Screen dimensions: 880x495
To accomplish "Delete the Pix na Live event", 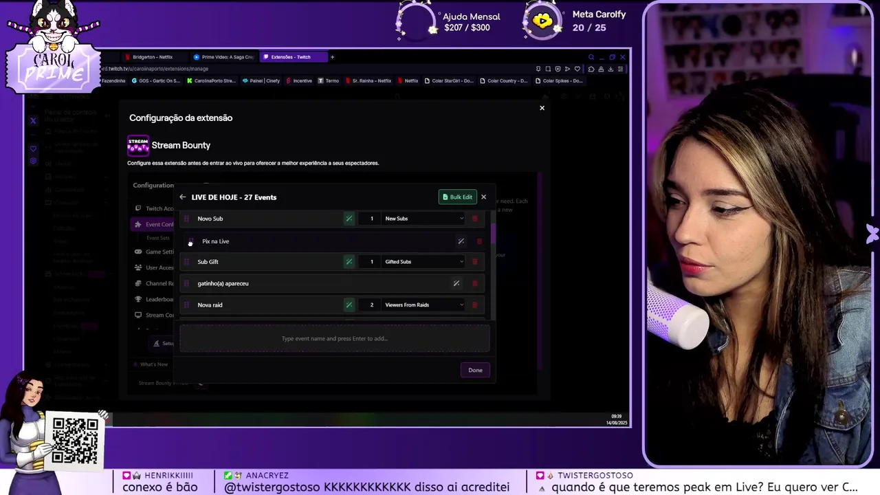I will (479, 241).
